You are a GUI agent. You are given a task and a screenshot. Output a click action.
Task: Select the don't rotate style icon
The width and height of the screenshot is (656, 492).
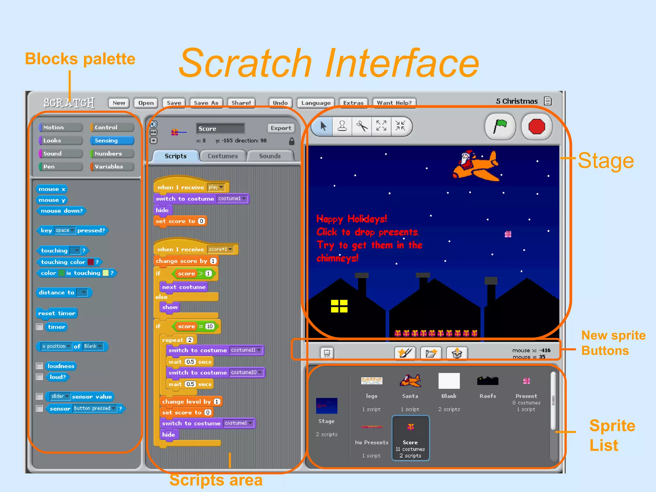154,140
